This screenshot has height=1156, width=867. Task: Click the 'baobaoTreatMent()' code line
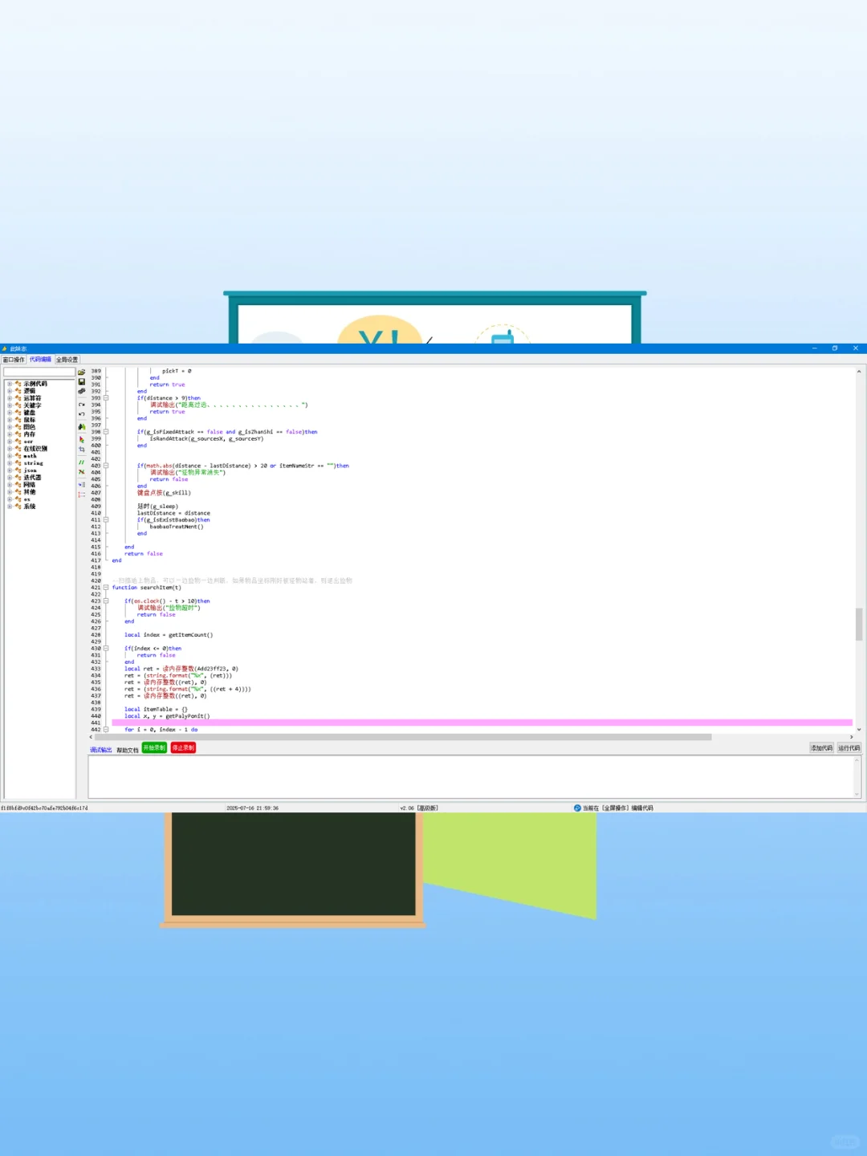(x=177, y=527)
